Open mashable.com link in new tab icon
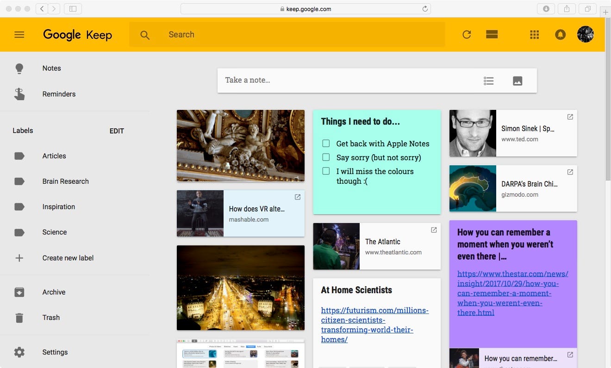Screen dimensions: 611x368 coord(298,197)
